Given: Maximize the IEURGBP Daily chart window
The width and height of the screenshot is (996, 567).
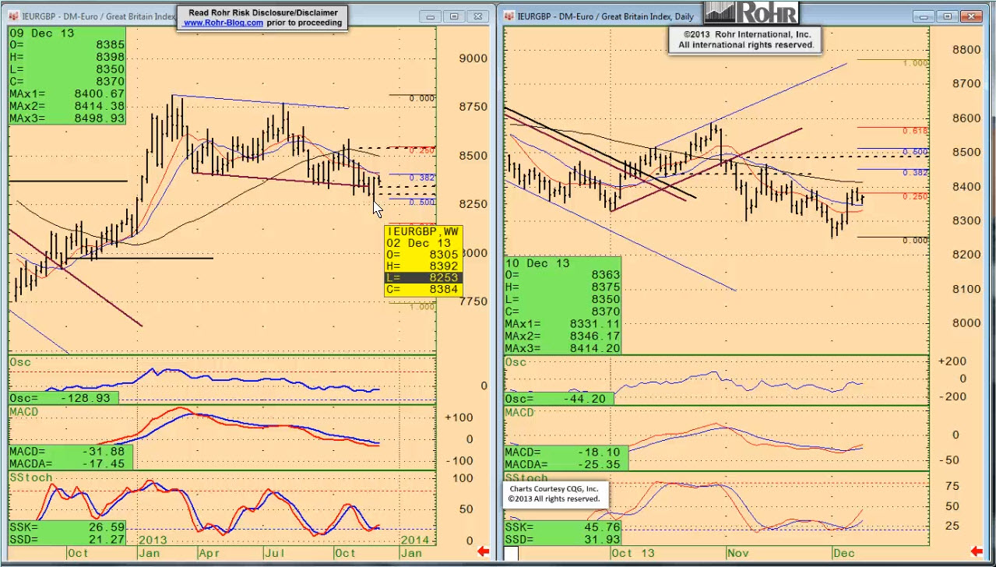Looking at the screenshot, I should coord(948,16).
